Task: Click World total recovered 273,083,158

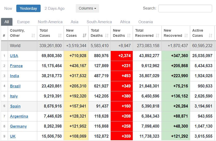Action: pos(148,46)
